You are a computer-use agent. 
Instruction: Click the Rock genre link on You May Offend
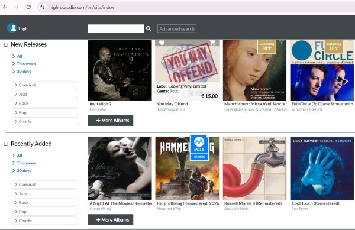click(x=174, y=91)
